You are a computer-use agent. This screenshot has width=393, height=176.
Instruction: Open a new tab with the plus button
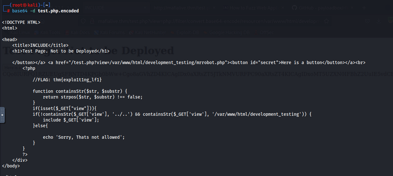tap(364, 8)
